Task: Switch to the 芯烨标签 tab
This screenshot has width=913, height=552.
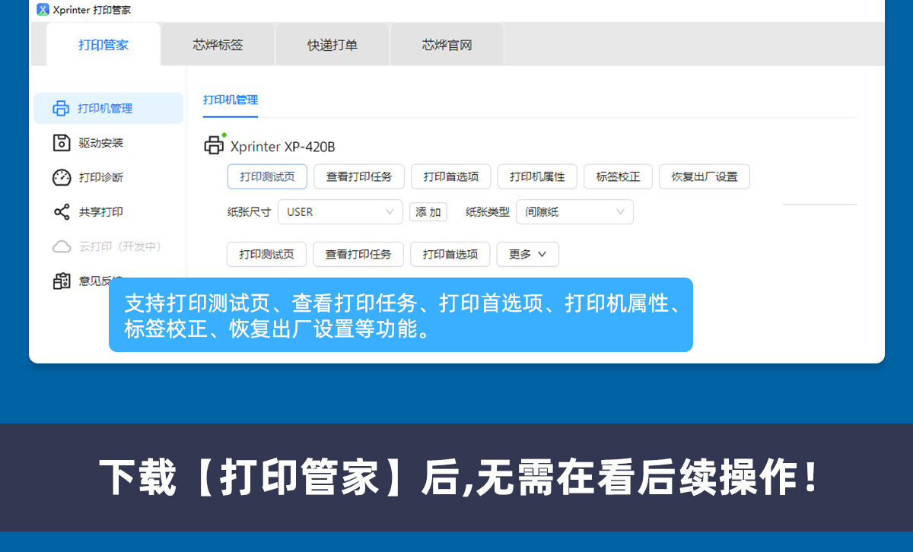Action: (x=218, y=45)
